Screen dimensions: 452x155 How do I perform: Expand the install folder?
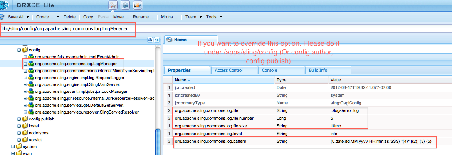point(19,126)
